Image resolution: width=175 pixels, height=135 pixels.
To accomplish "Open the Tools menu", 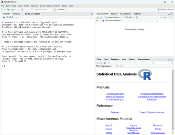I will tap(64, 6).
